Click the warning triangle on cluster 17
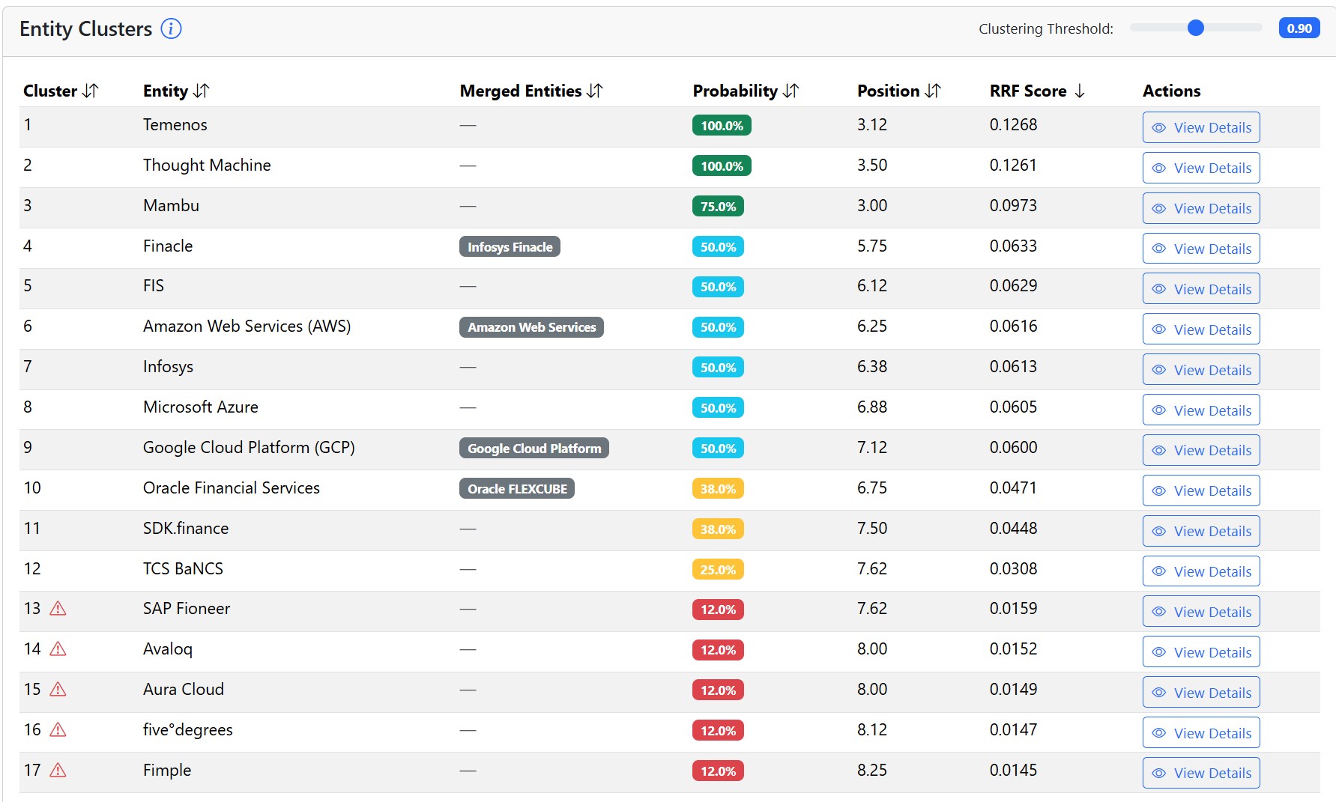 tap(58, 771)
